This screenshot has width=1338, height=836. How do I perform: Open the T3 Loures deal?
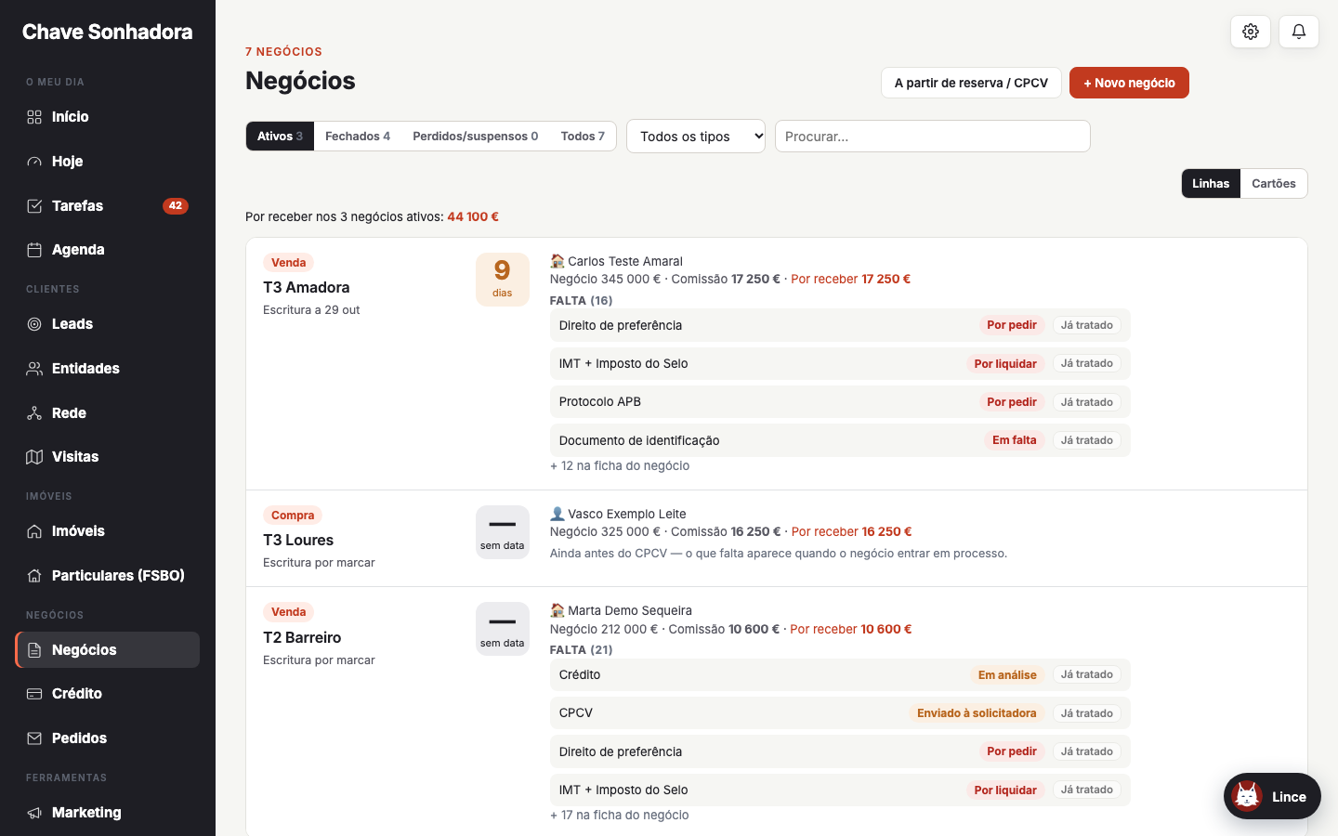(298, 541)
